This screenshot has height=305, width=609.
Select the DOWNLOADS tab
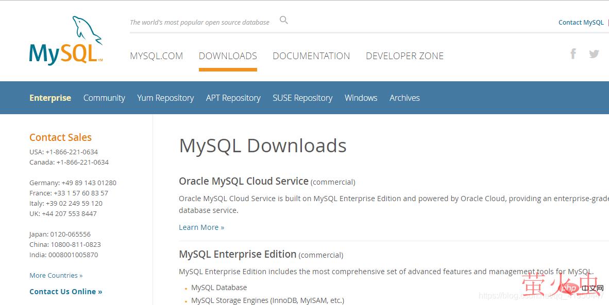coord(228,56)
